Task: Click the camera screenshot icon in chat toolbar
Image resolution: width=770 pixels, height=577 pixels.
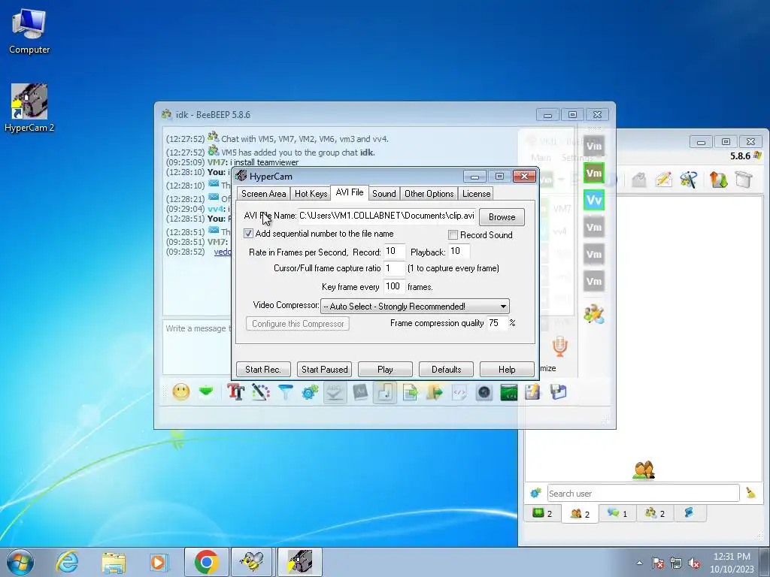Action: pos(484,392)
